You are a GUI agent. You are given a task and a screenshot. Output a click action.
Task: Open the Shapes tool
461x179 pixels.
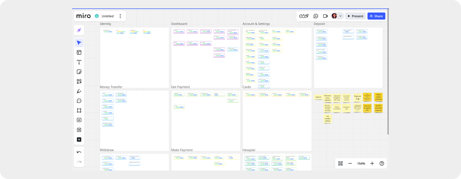point(79,81)
